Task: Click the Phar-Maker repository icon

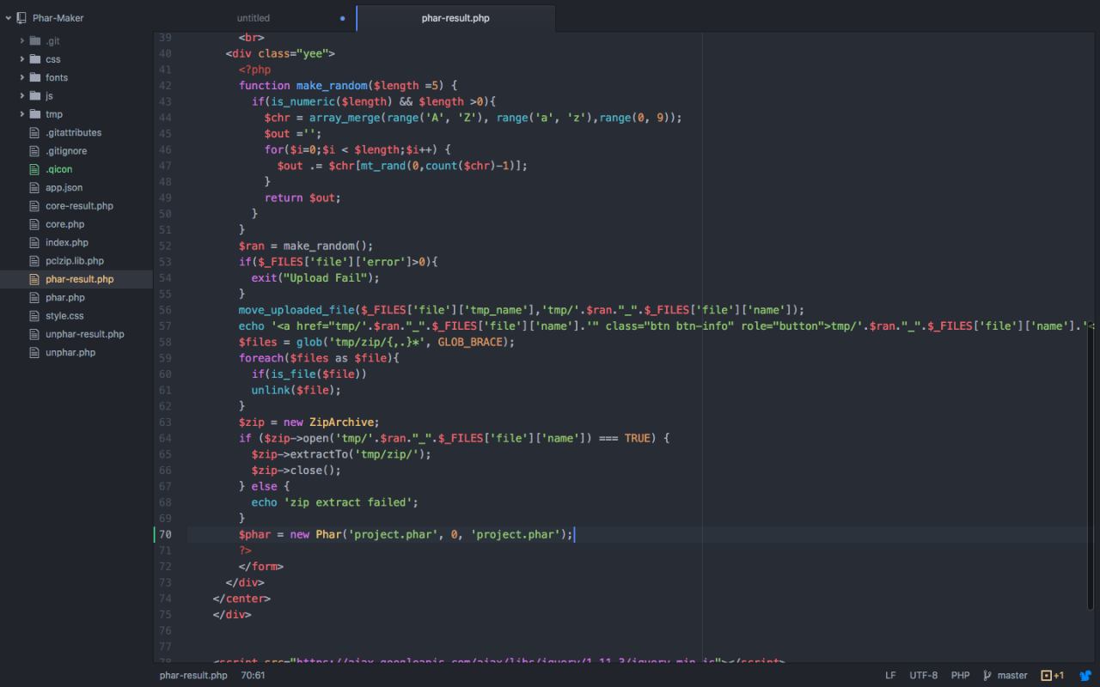Action: (x=21, y=17)
